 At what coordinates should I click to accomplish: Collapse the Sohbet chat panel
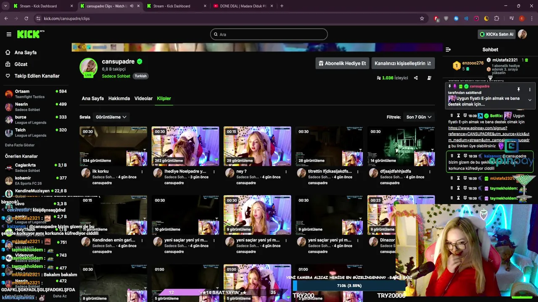pos(448,49)
